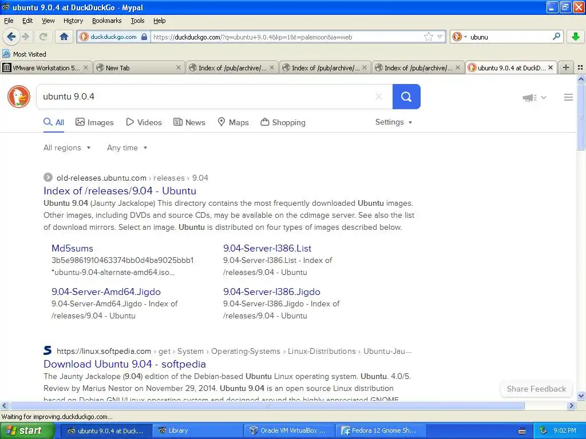Open the Md5sums sitelink
Screen dimensions: 586x439
point(72,248)
